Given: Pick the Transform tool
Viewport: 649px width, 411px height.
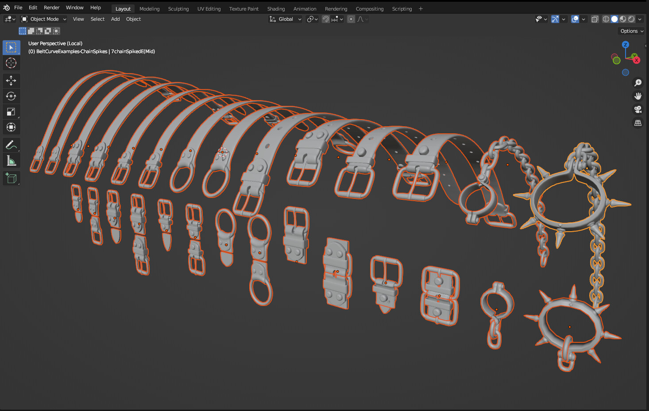Looking at the screenshot, I should pyautogui.click(x=12, y=127).
